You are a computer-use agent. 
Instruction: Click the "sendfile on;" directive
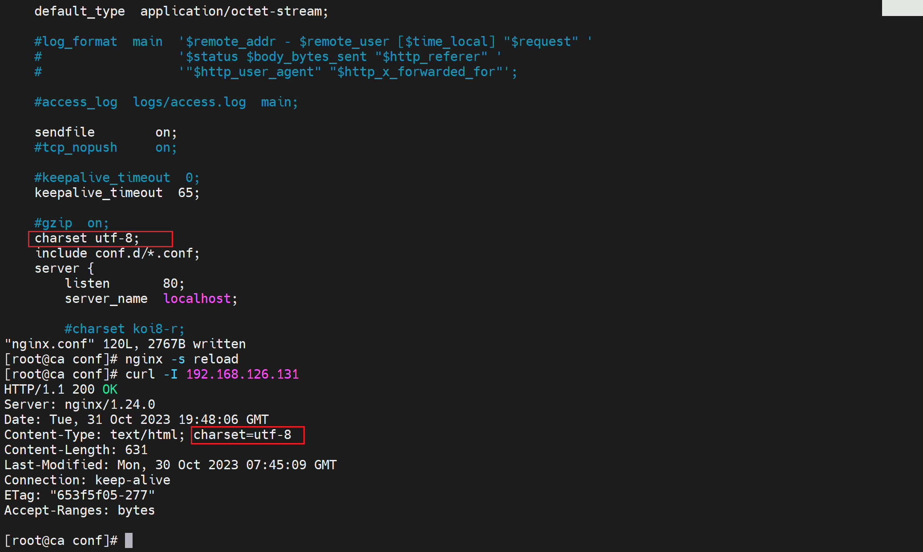(105, 132)
